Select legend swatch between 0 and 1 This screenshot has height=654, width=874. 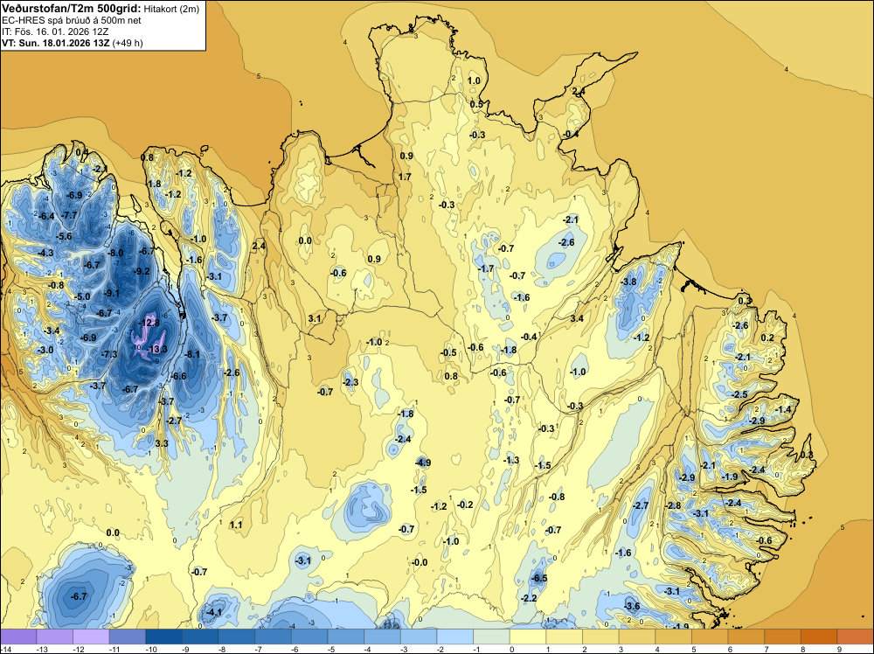(529, 637)
